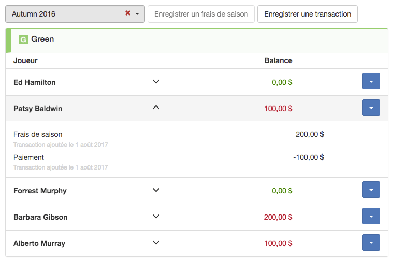Clear the Autumn 2016 season selection
The height and width of the screenshot is (261, 394).
[x=128, y=13]
